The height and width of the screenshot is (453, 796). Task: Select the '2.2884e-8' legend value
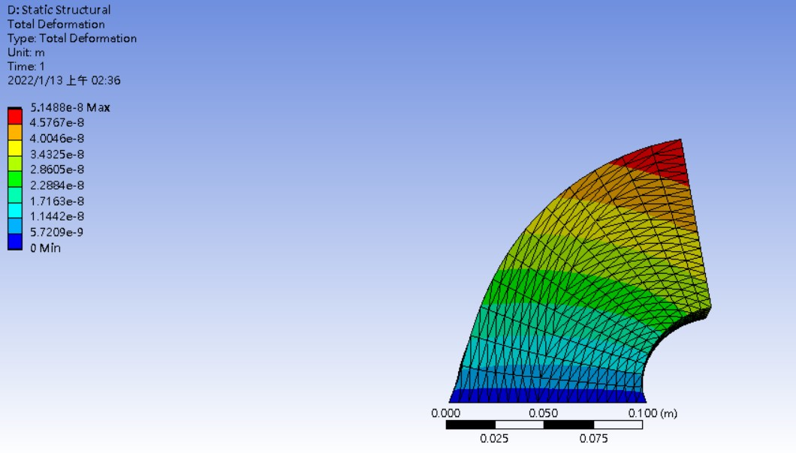click(57, 185)
